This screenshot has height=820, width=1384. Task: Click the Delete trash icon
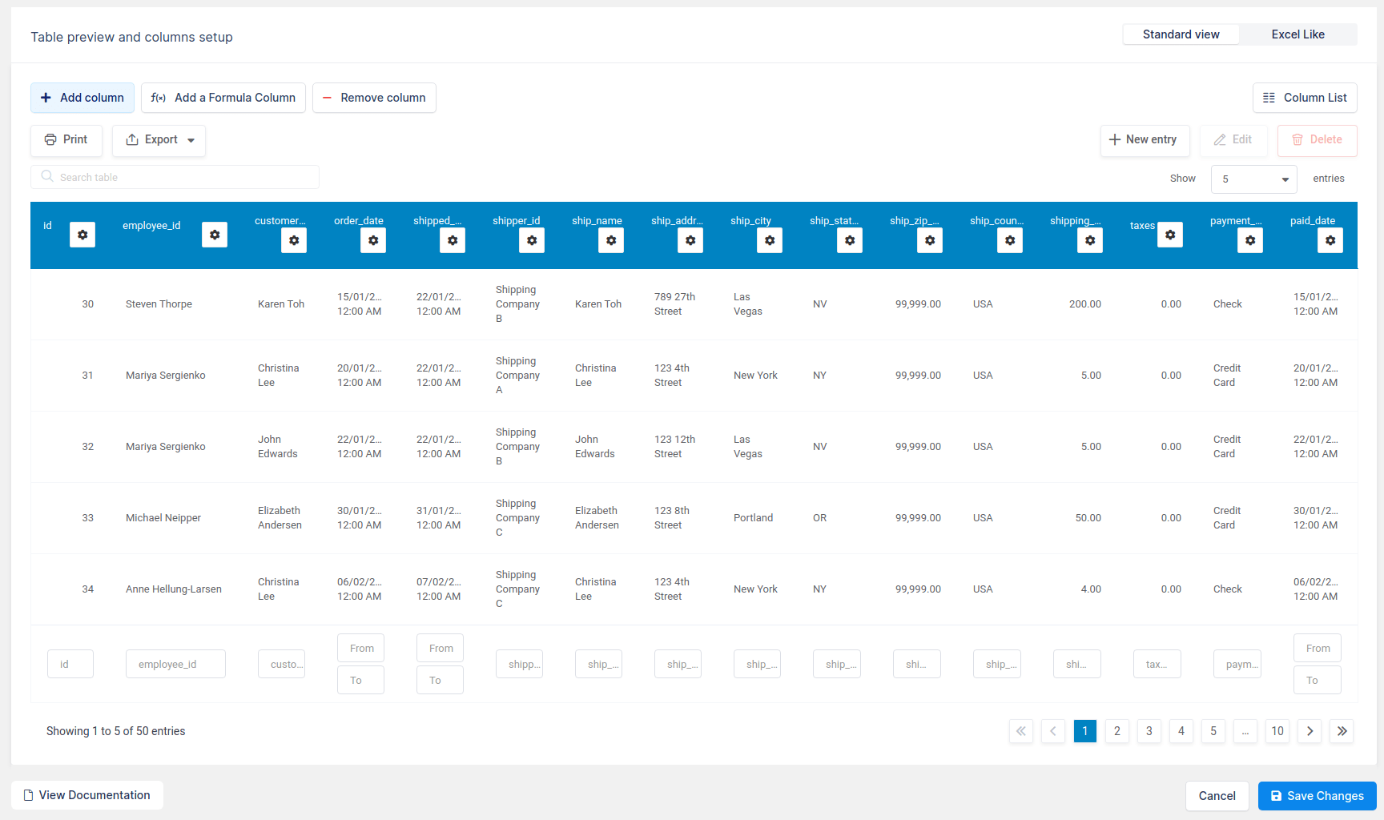pyautogui.click(x=1297, y=139)
